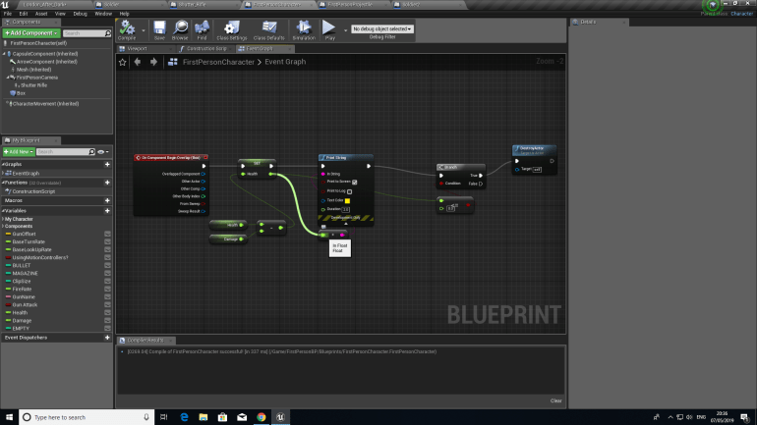
Task: Open Class Settings from toolbar
Action: (x=232, y=29)
